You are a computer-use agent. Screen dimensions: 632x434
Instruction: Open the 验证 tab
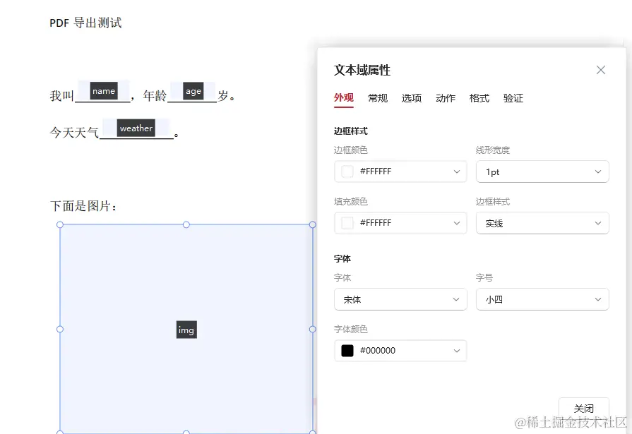[x=513, y=98]
